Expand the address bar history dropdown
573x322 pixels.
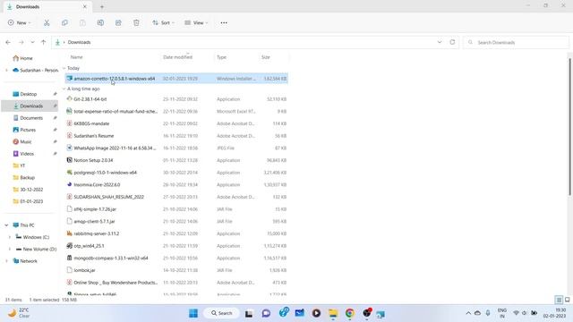point(440,42)
